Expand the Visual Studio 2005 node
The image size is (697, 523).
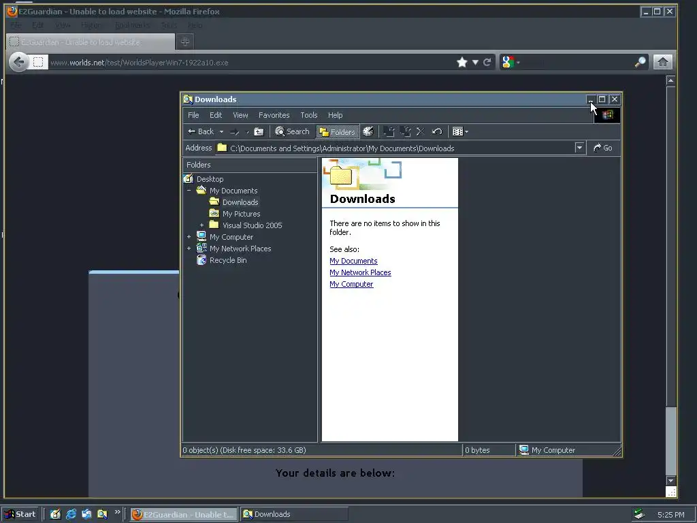coord(201,225)
